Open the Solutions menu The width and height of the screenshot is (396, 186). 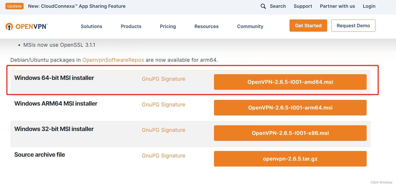pos(91,26)
